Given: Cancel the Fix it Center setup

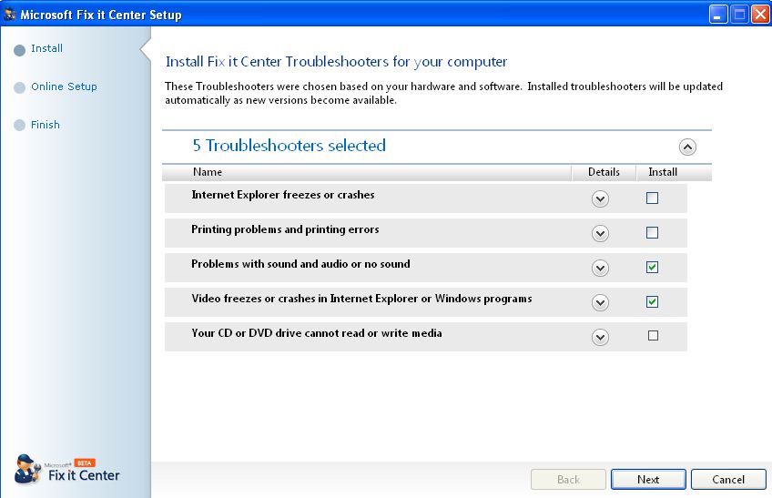Looking at the screenshot, I should pyautogui.click(x=728, y=480).
